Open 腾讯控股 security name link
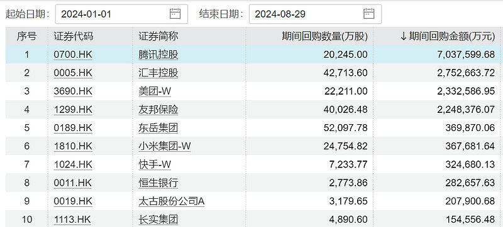The width and height of the screenshot is (503, 227). 158,55
